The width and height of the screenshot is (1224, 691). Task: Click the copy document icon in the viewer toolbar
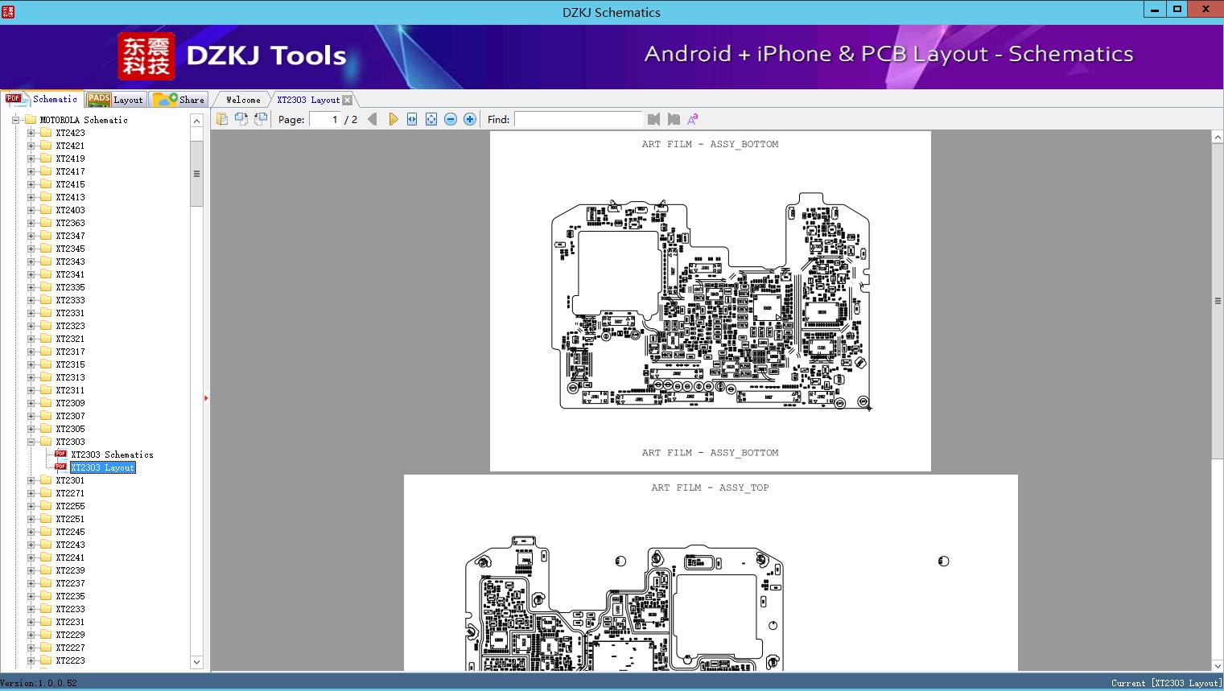pyautogui.click(x=222, y=119)
